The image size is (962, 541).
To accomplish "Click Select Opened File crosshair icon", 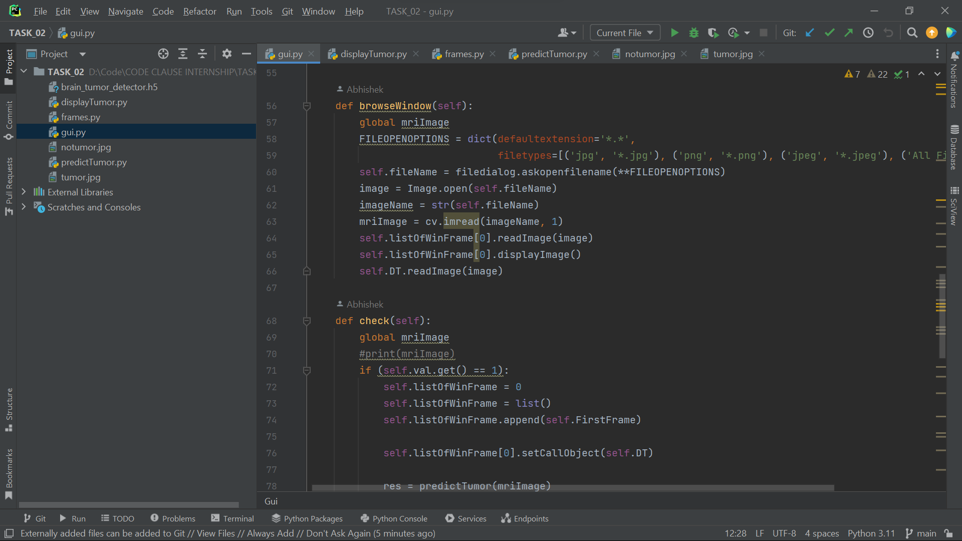I will pyautogui.click(x=163, y=54).
